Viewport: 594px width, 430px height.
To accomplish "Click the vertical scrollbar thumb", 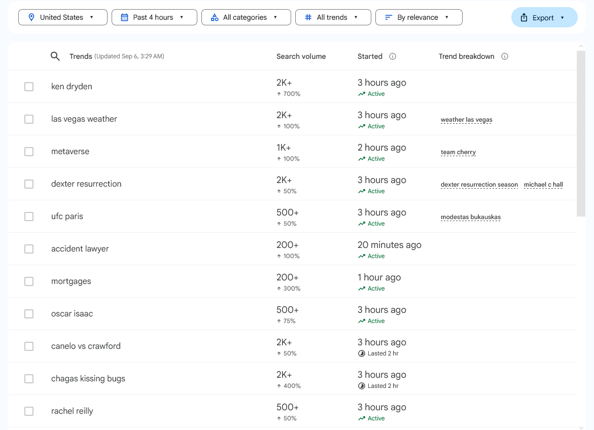I will pos(581,132).
